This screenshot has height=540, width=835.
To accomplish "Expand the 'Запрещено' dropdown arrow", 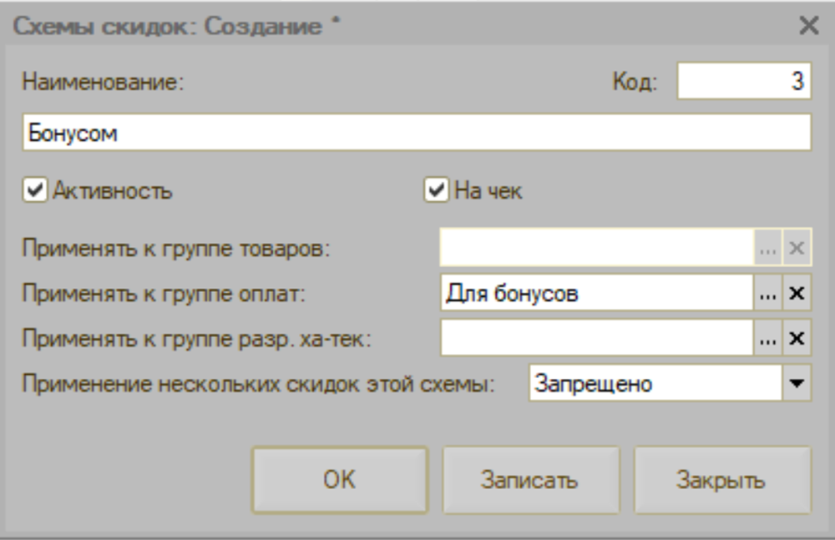I will coord(797,384).
